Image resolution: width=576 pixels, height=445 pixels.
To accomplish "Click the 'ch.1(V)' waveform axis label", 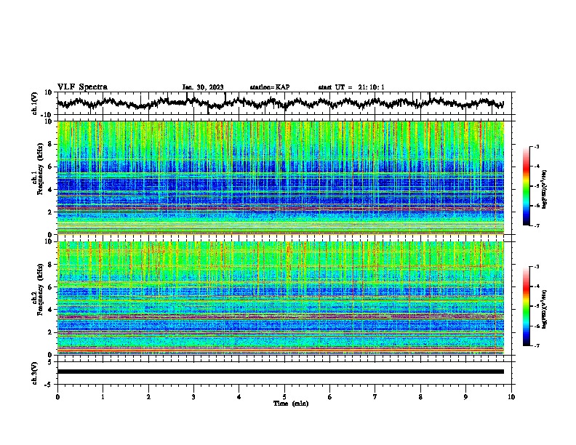I will coord(35,103).
